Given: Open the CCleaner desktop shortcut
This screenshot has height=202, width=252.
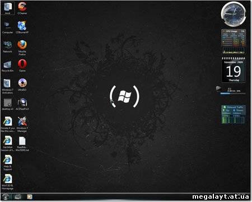Looking at the screenshot, I should tap(22, 8).
